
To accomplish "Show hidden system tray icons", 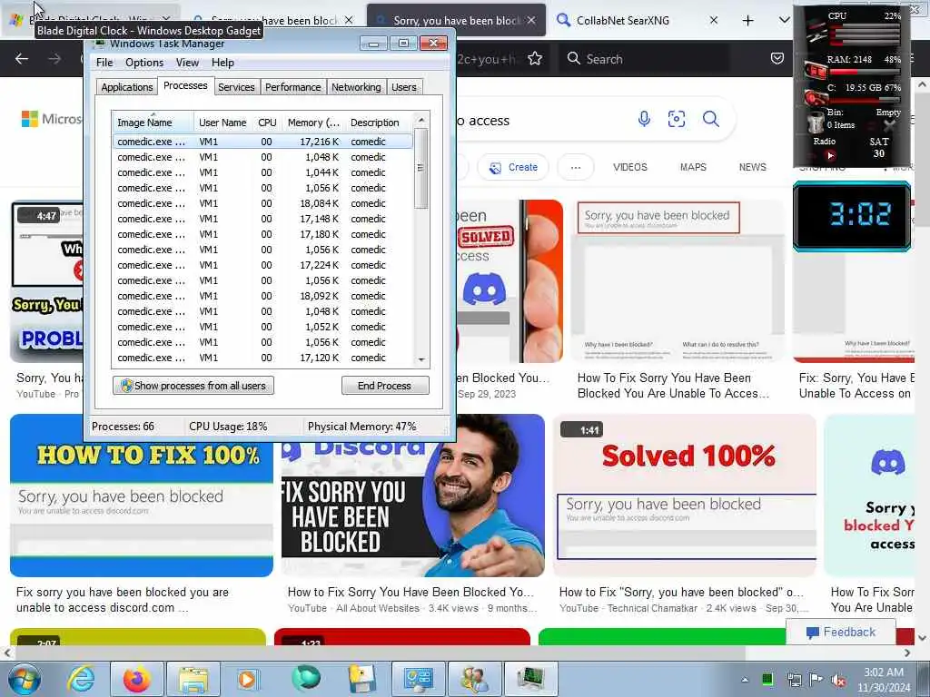I will 745,680.
